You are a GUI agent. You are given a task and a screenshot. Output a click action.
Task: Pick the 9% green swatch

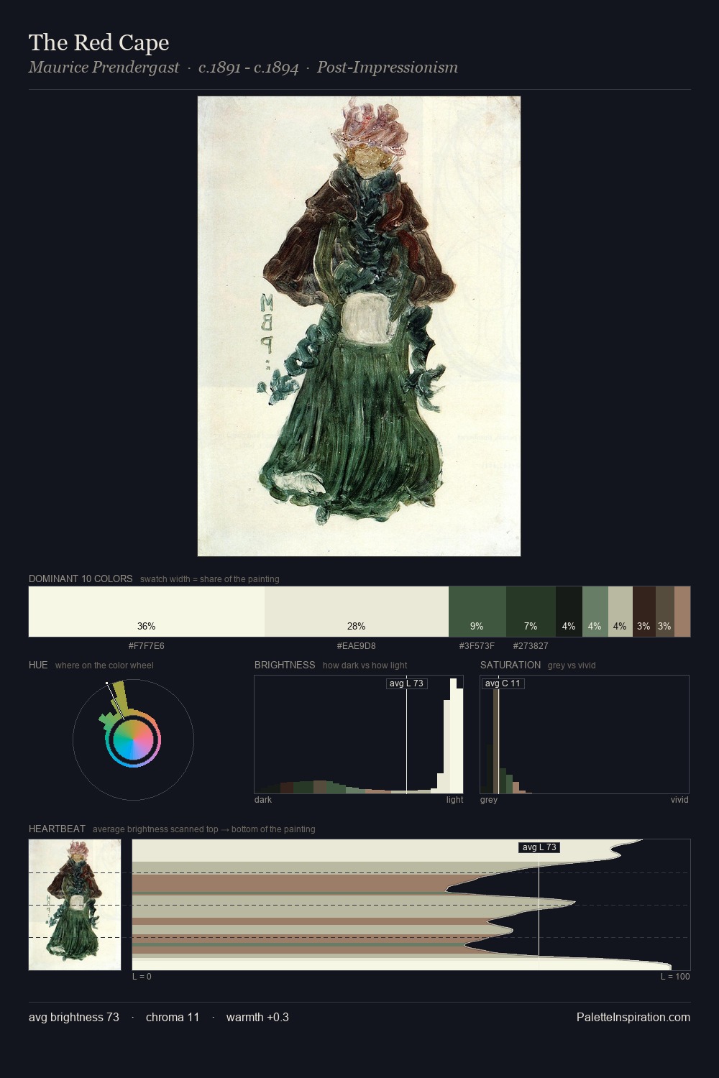click(x=477, y=612)
